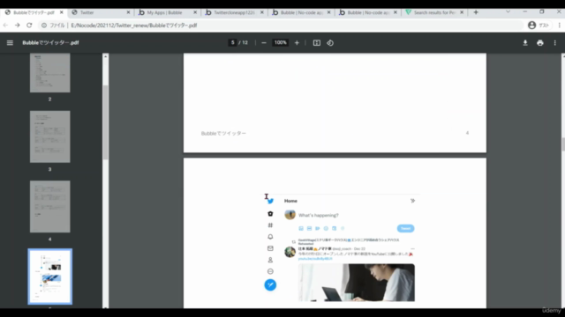This screenshot has width=565, height=317.
Task: Close the My Apps | Bubble tab
Action: (195, 12)
